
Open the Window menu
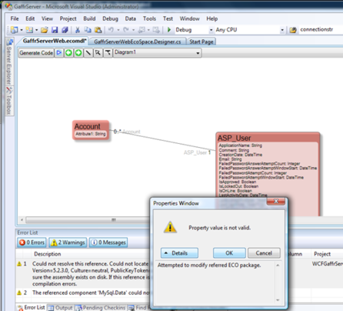(189, 18)
